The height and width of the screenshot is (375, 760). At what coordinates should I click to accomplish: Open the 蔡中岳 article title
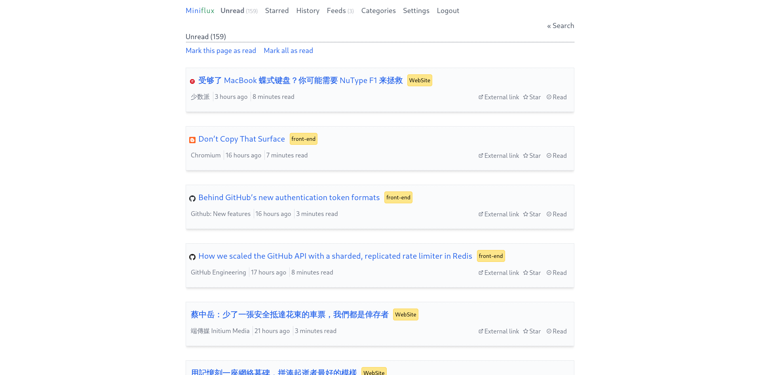[x=289, y=314]
